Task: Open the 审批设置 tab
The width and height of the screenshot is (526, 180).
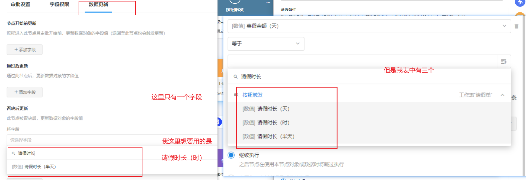Action: click(20, 4)
